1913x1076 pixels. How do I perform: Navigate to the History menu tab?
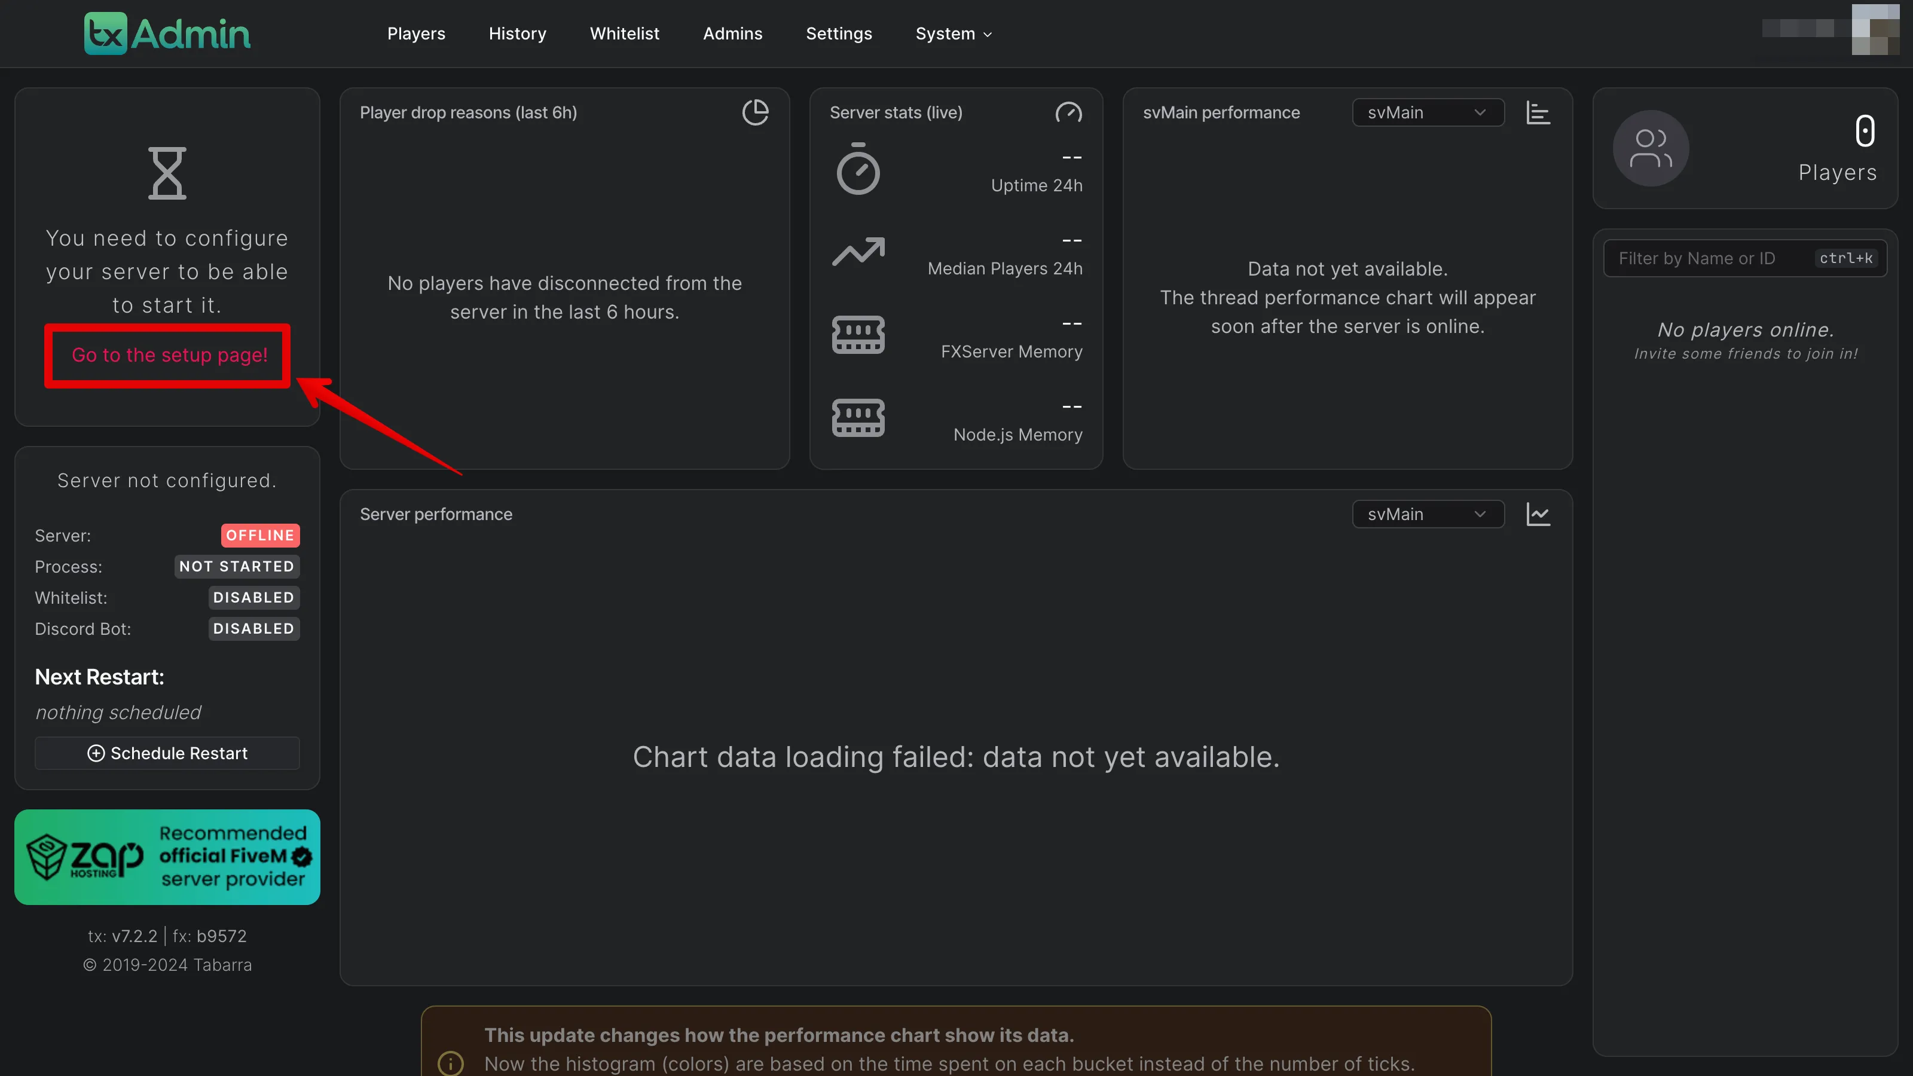(518, 33)
